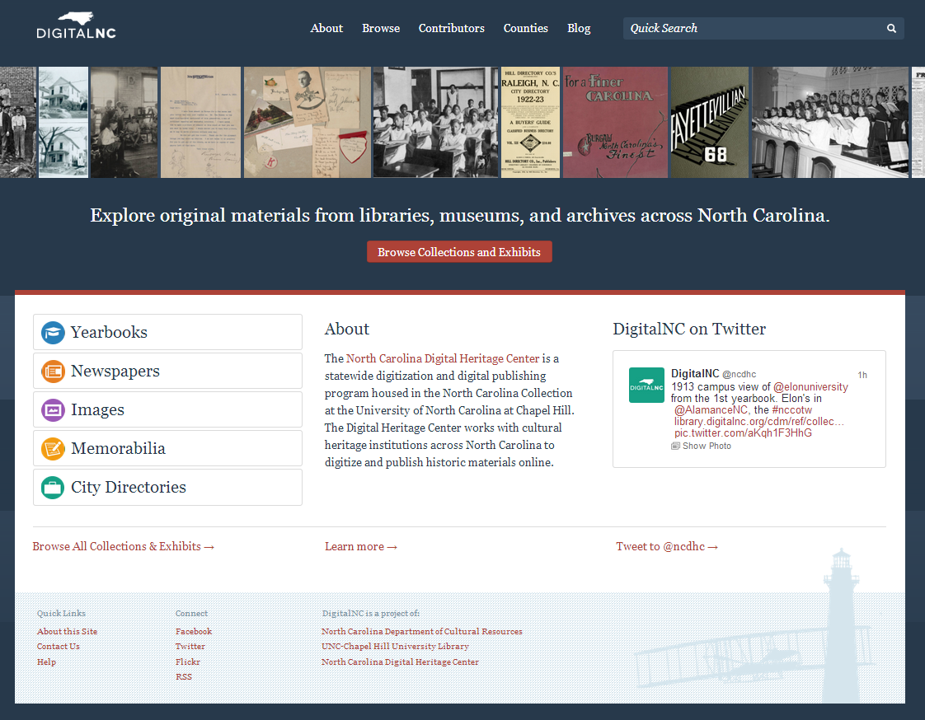The image size is (925, 720).
Task: Go to Contributors page
Action: pyautogui.click(x=451, y=28)
